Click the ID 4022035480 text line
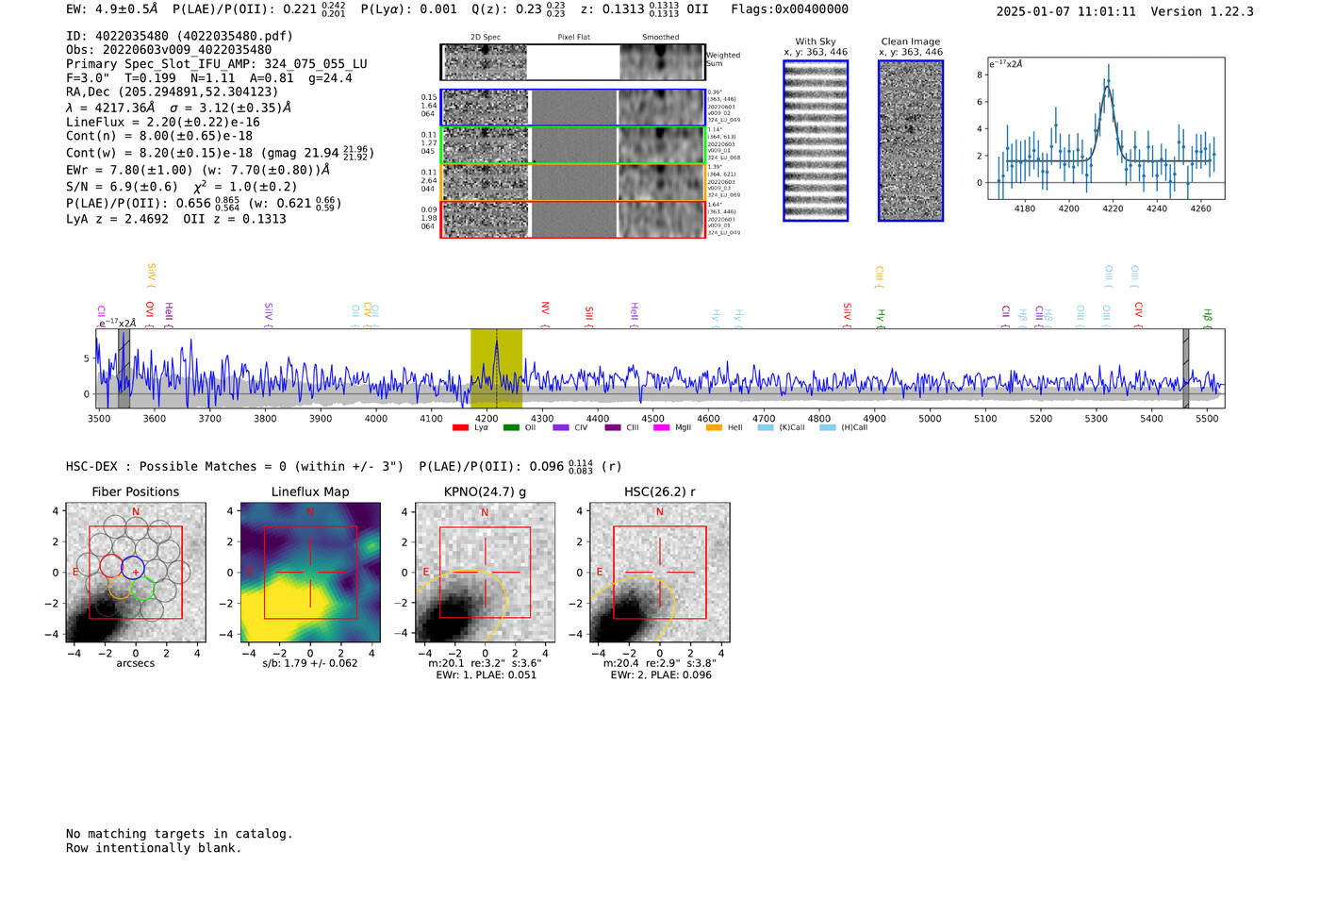 tap(179, 36)
